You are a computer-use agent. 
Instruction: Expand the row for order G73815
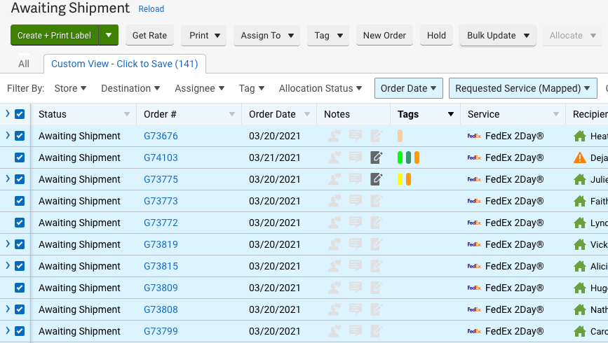[8, 267]
